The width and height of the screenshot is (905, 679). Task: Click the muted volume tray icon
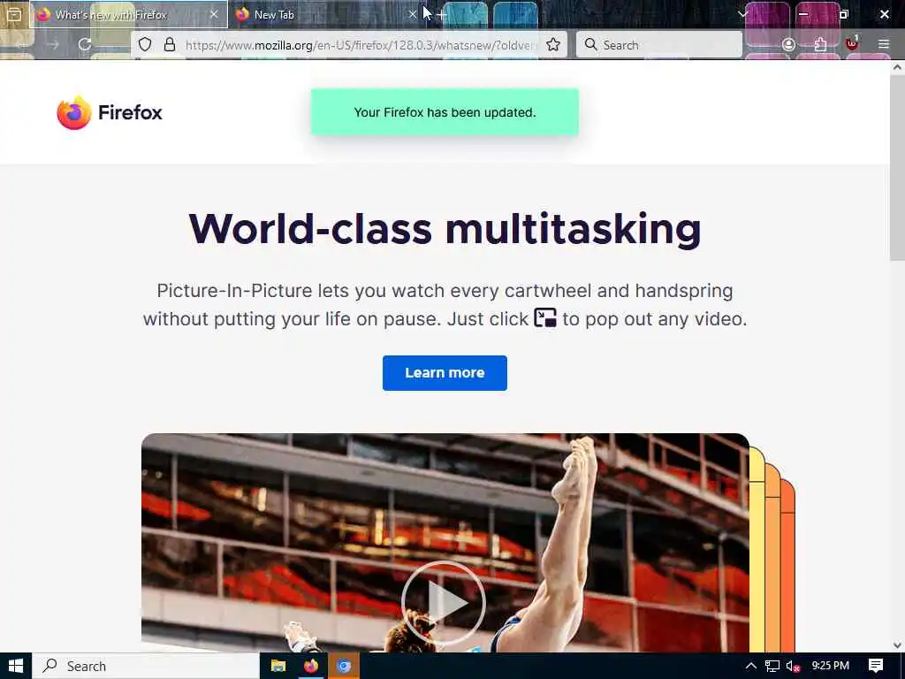click(794, 667)
